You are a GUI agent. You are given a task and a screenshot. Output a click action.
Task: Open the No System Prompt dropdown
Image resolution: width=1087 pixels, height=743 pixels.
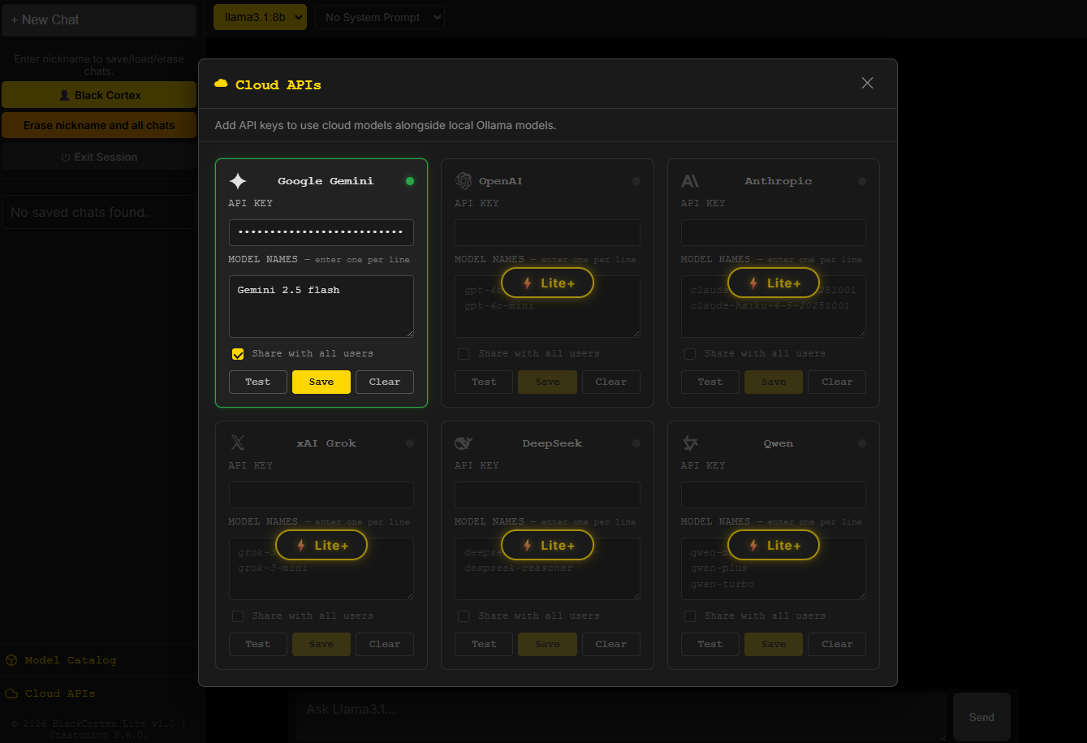click(x=380, y=17)
